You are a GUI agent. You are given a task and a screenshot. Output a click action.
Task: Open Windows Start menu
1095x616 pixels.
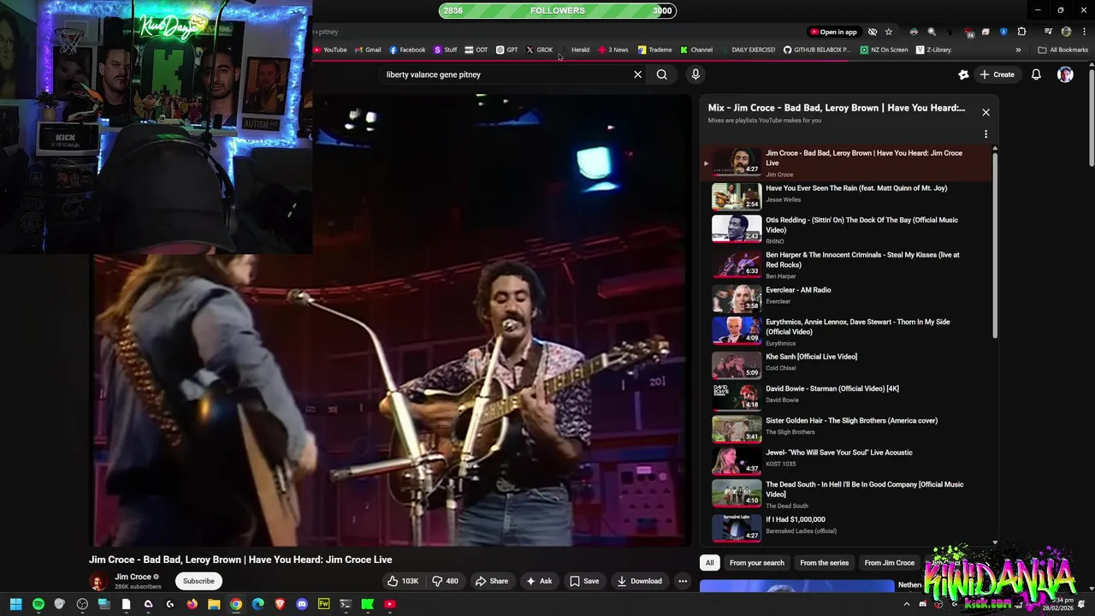point(15,604)
